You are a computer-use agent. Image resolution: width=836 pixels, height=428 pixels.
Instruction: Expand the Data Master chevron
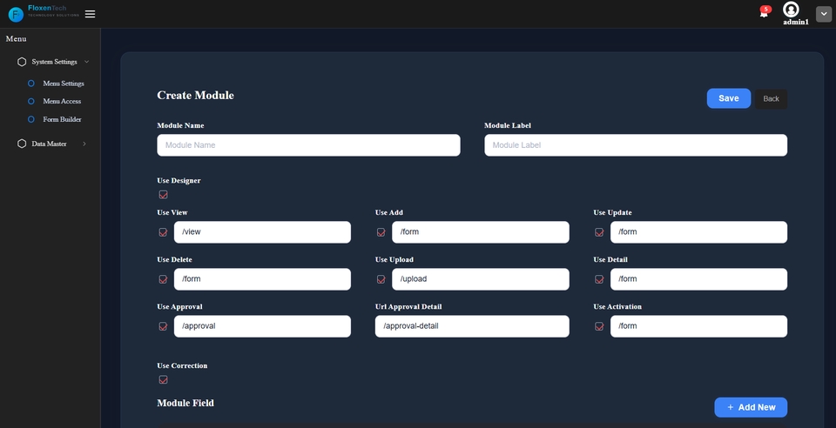click(84, 144)
